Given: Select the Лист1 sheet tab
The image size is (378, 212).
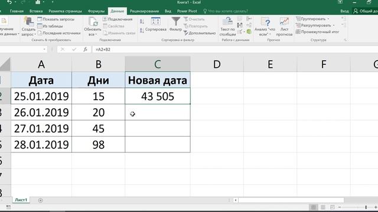Looking at the screenshot, I should 21,200.
